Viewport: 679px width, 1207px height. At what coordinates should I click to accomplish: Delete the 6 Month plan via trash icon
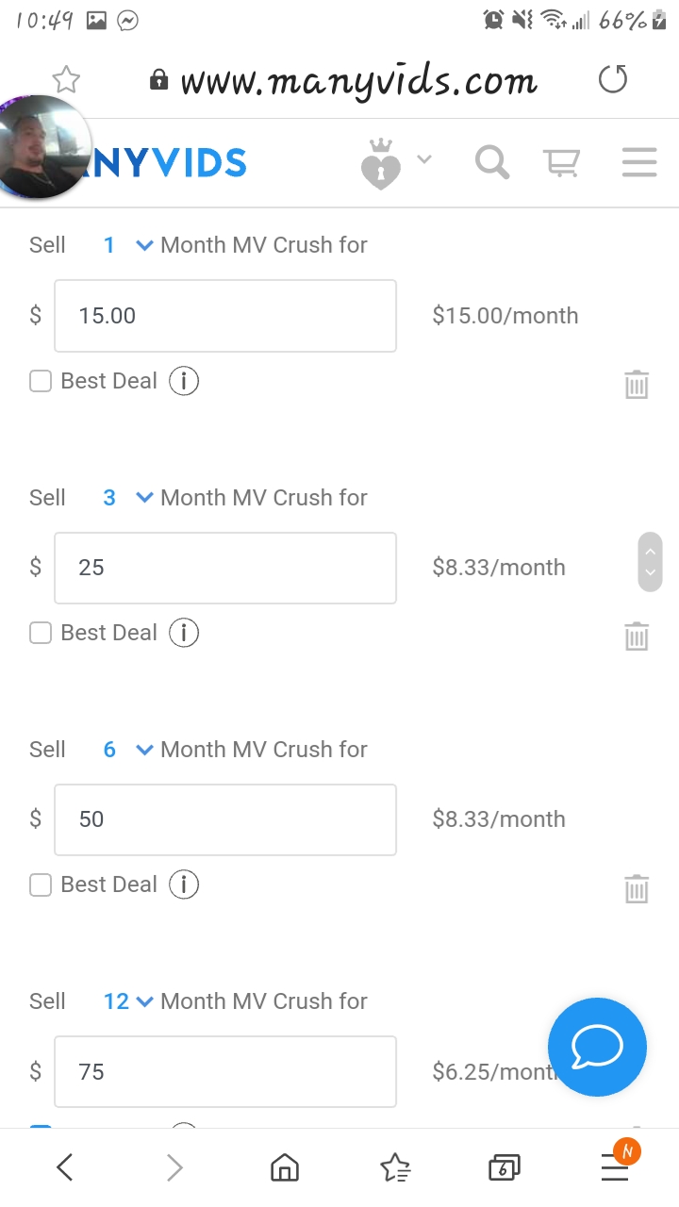click(637, 887)
